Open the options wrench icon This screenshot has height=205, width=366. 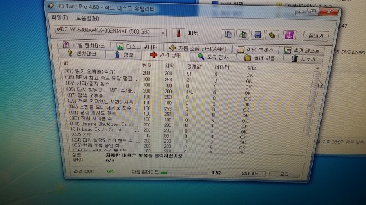click(272, 35)
